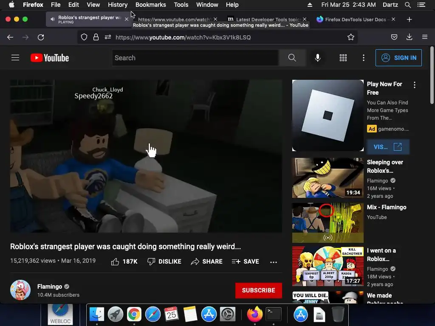This screenshot has height=326, width=435.
Task: Open the View menu
Action: coord(93,5)
